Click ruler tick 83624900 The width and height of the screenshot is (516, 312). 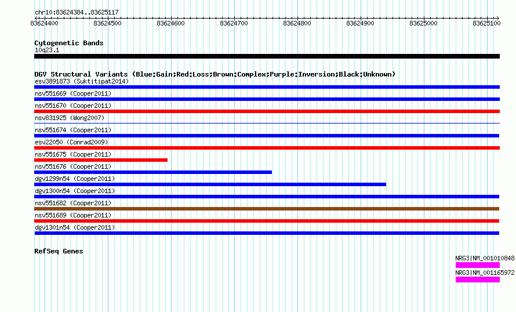(x=360, y=23)
